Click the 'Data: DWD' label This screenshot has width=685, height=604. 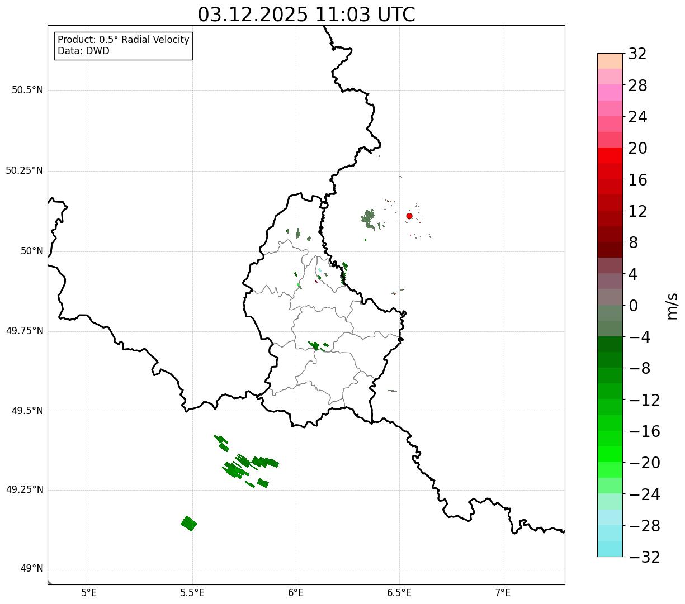pos(83,51)
